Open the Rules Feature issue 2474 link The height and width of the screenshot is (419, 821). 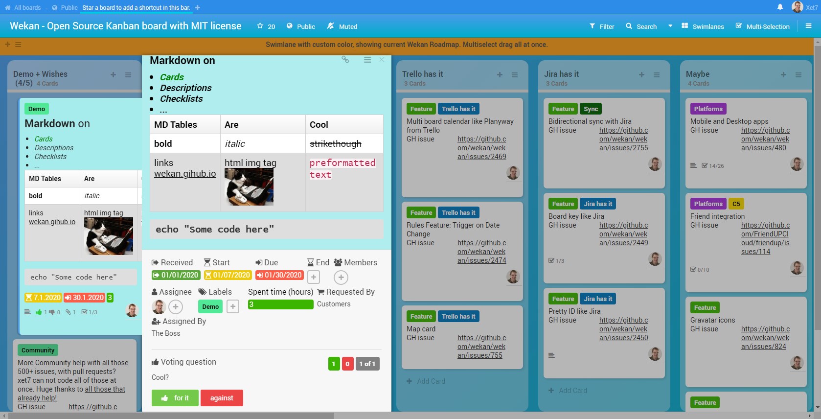tap(482, 252)
